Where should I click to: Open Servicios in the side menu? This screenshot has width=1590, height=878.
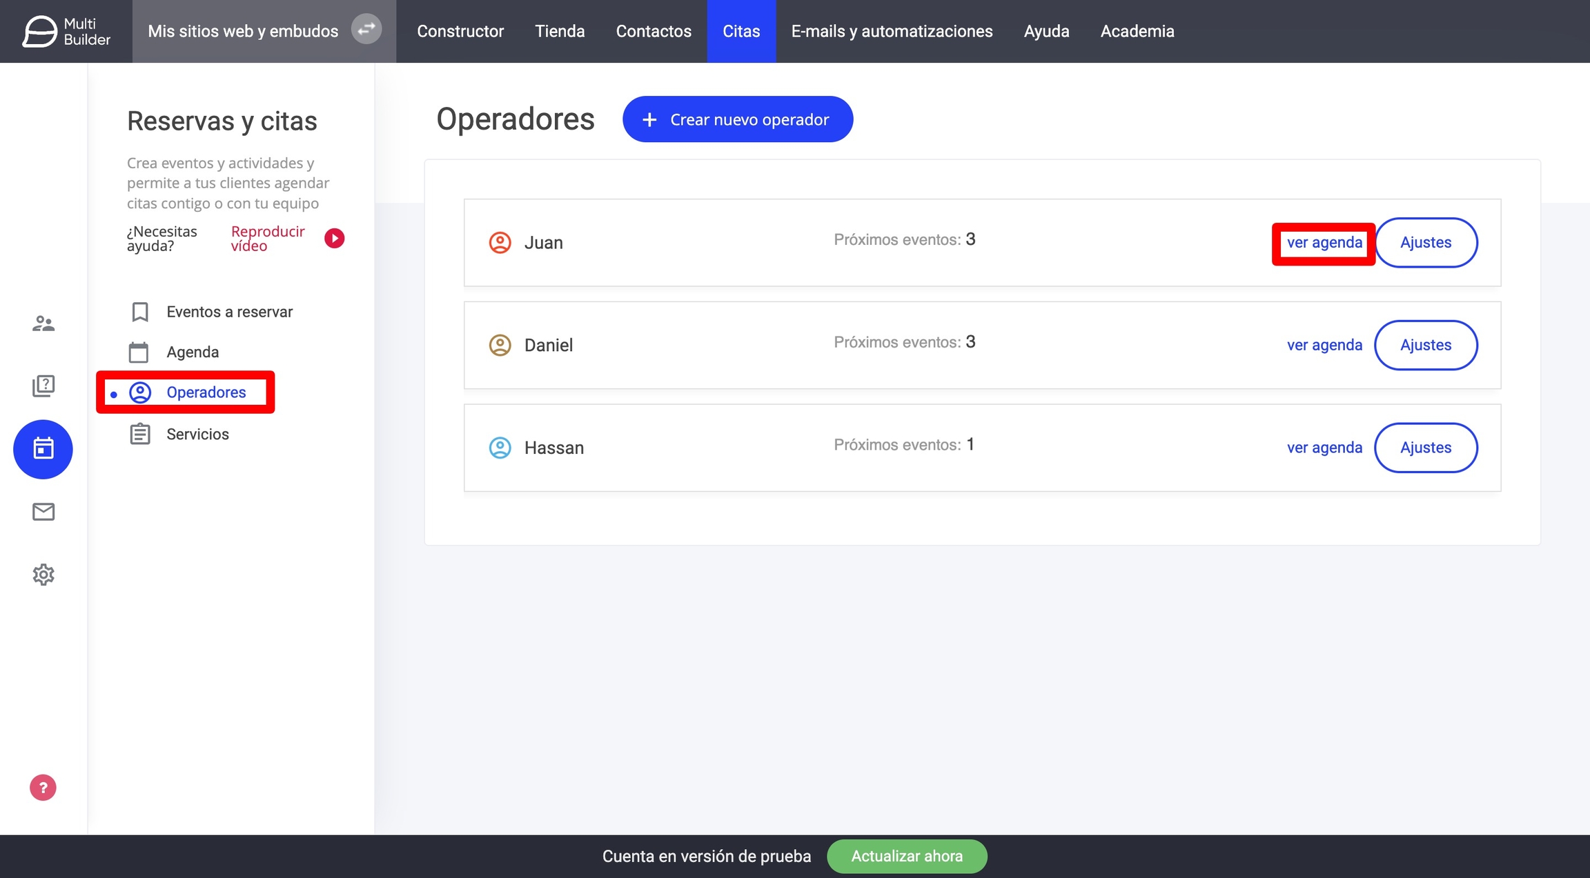197,434
